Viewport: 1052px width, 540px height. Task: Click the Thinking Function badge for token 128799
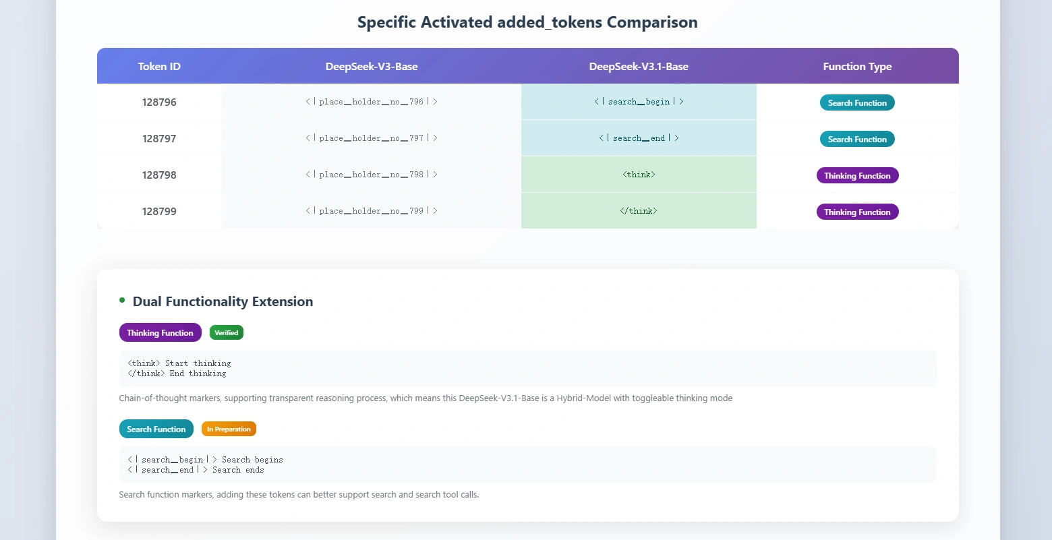pos(857,211)
